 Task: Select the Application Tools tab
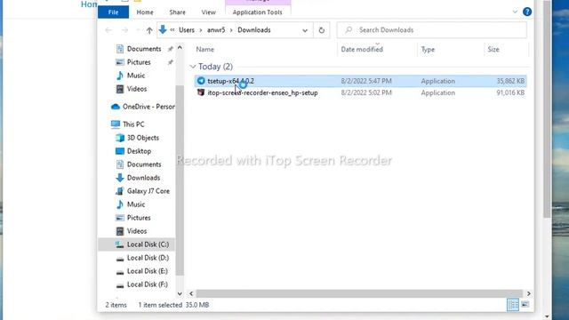257,12
